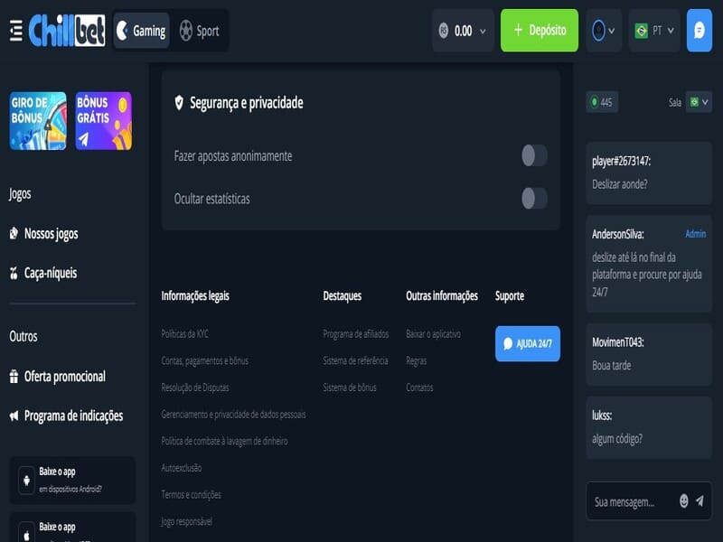Toggle Ocultar estatísticas switch
This screenshot has height=542, width=723.
tap(534, 198)
